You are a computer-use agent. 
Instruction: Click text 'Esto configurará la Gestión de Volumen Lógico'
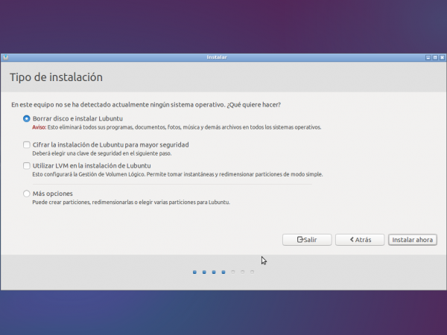[89, 174]
